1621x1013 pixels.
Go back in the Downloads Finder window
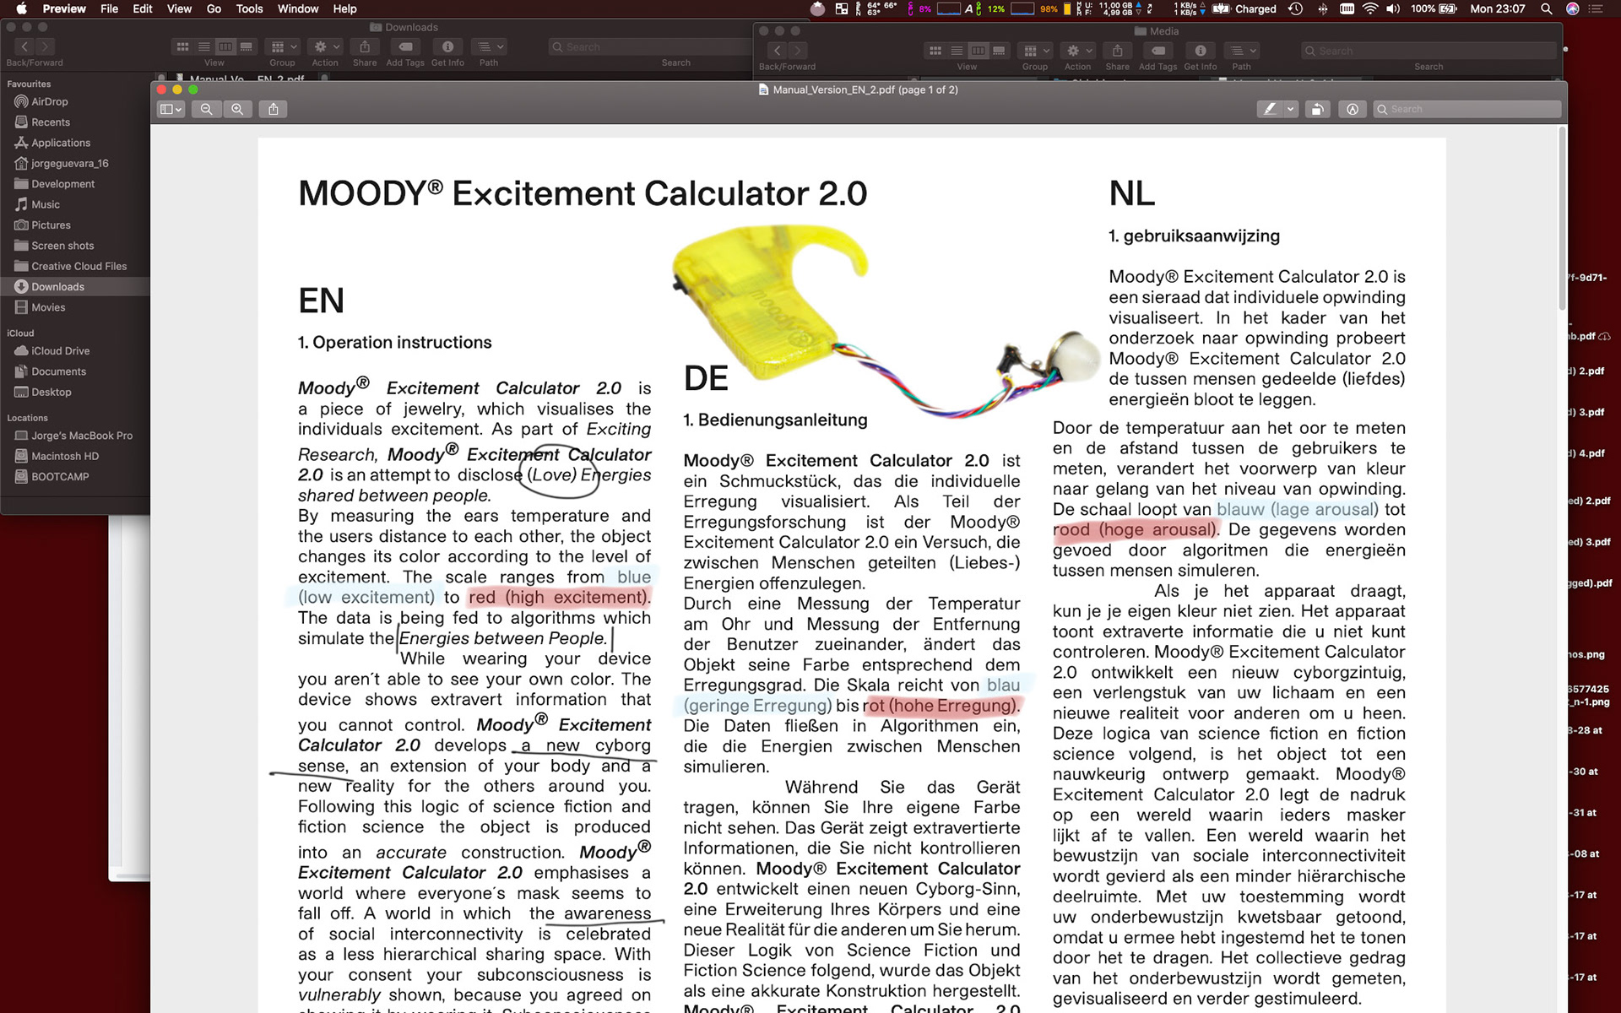(24, 46)
